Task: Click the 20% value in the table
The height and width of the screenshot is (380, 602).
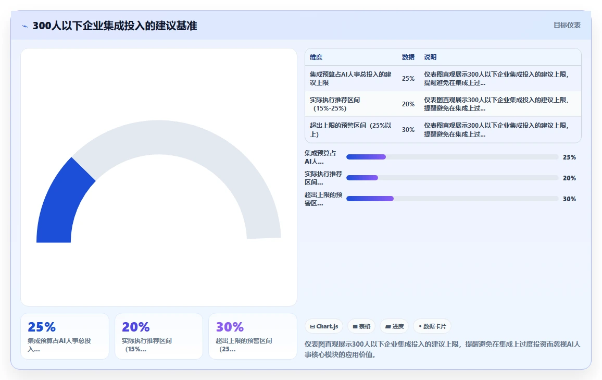Action: click(408, 104)
